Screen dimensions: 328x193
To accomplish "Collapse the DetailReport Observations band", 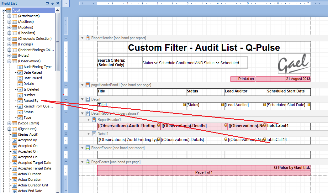I will pos(82,113).
